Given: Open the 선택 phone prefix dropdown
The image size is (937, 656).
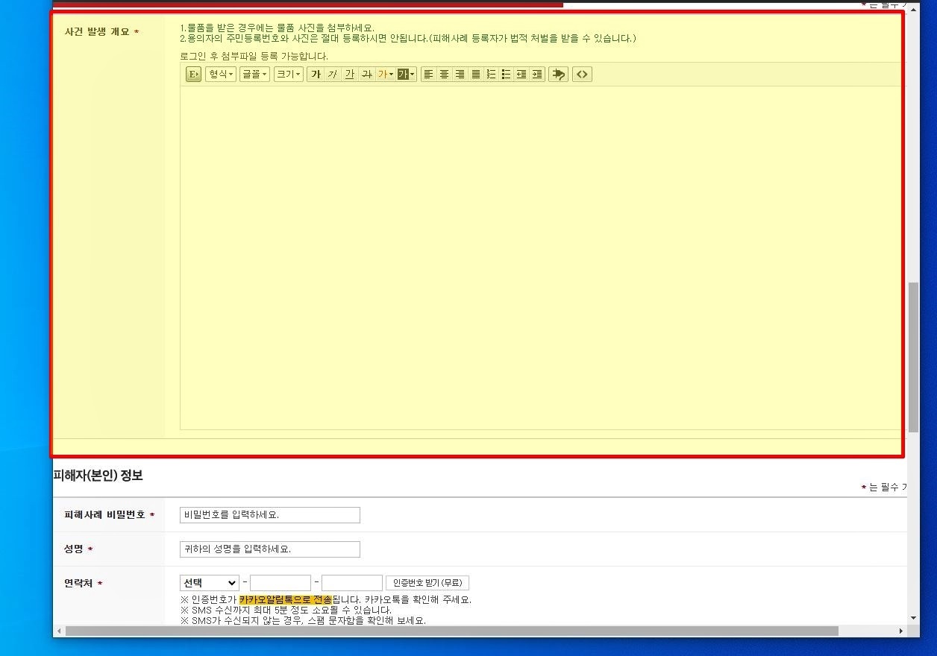Looking at the screenshot, I should [209, 583].
